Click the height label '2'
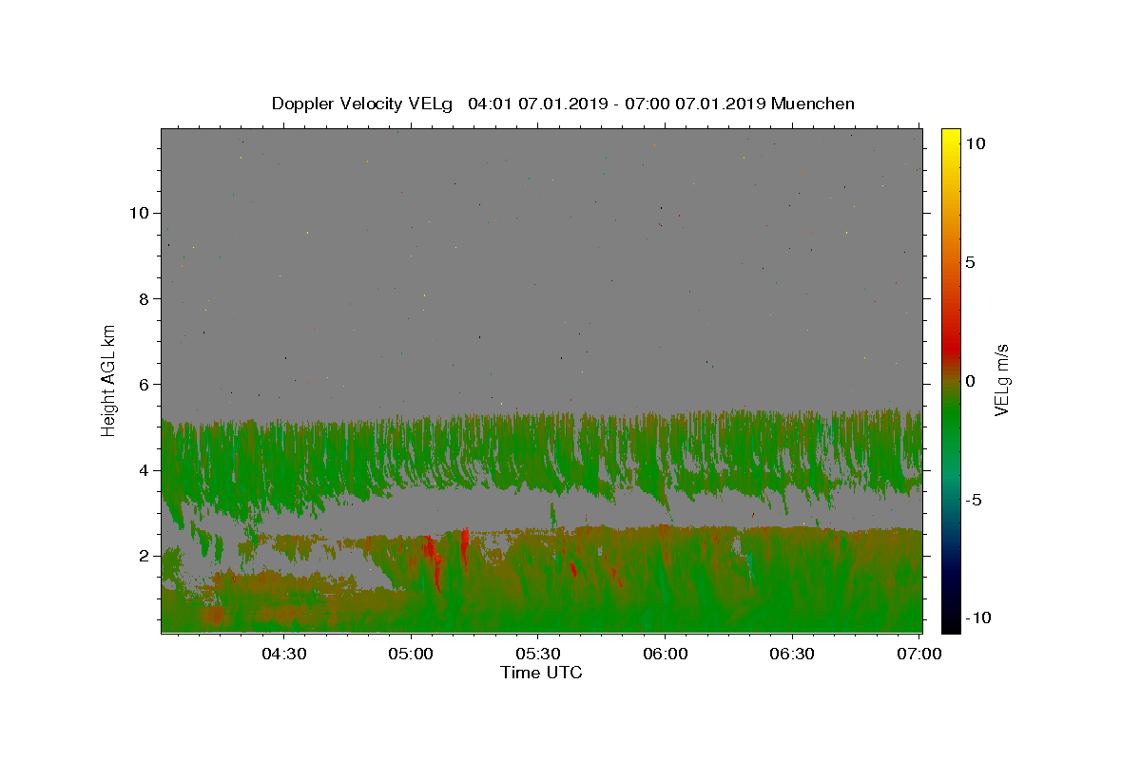The width and height of the screenshot is (1141, 760). (144, 556)
